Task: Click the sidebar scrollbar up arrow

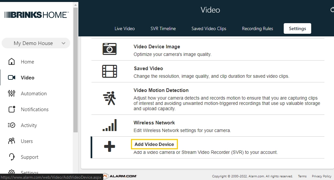Action: pos(75,5)
